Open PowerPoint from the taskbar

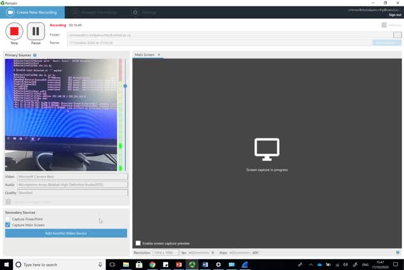click(178, 264)
